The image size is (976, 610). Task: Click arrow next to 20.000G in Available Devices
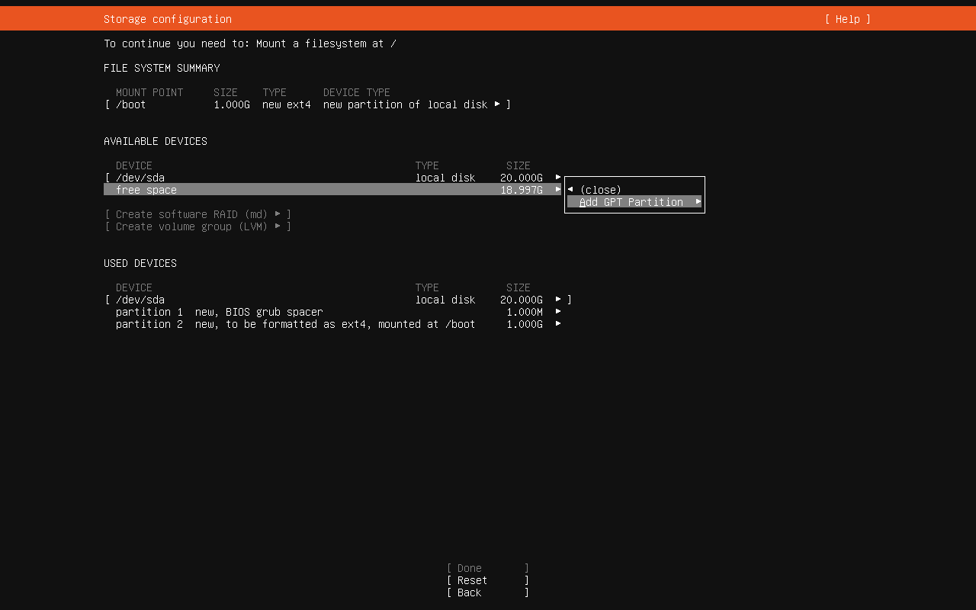coord(558,177)
